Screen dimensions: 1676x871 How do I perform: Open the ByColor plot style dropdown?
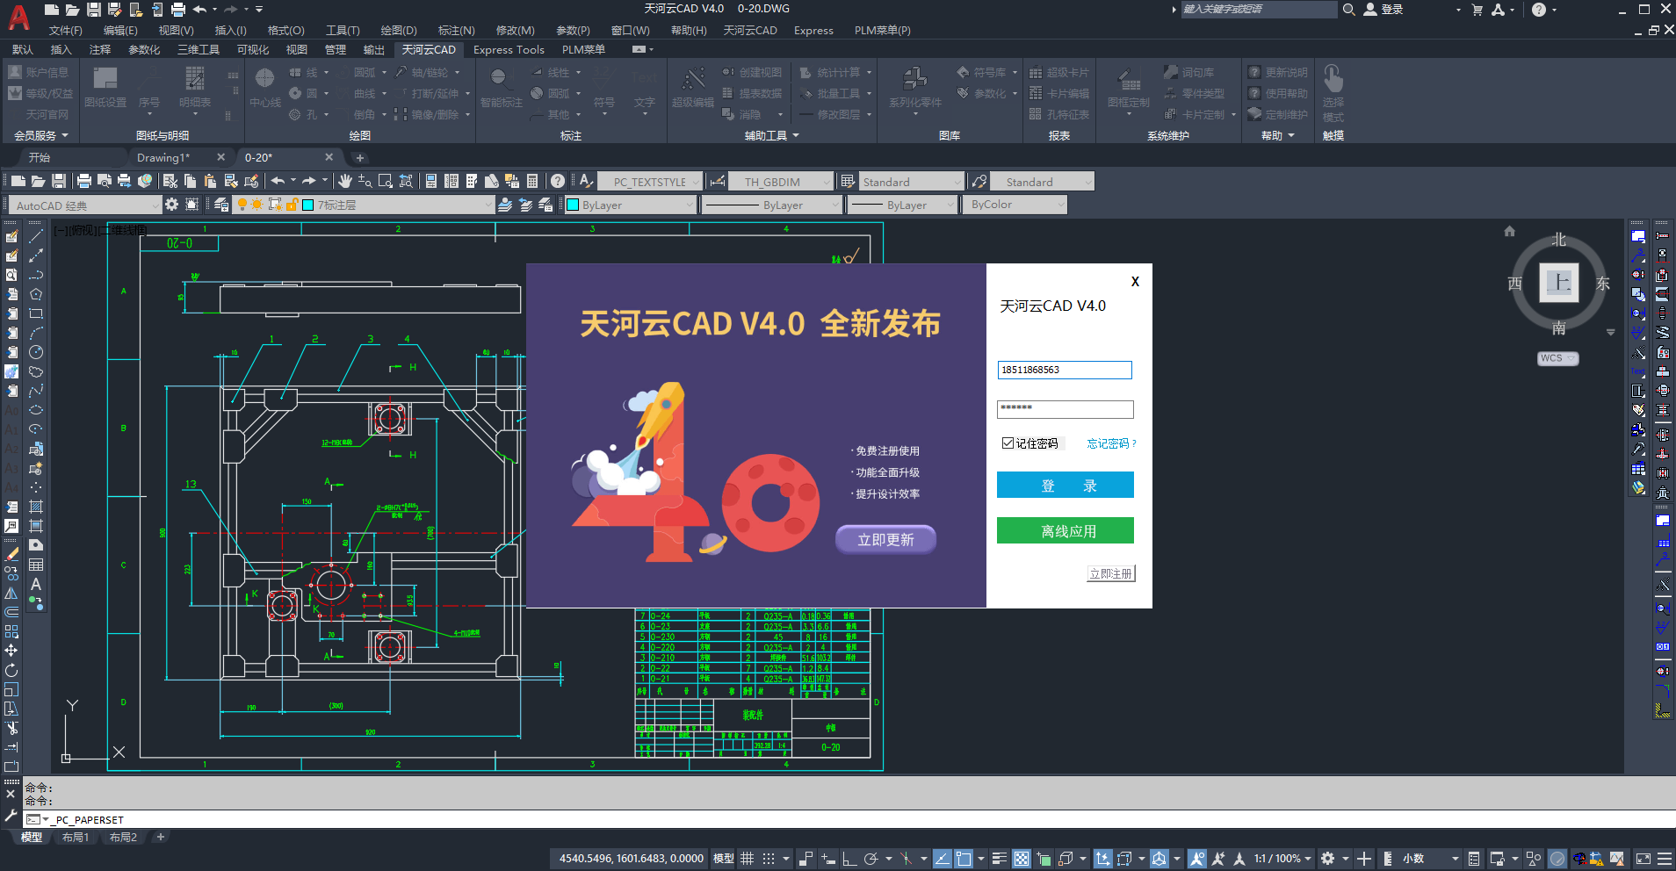(1015, 205)
